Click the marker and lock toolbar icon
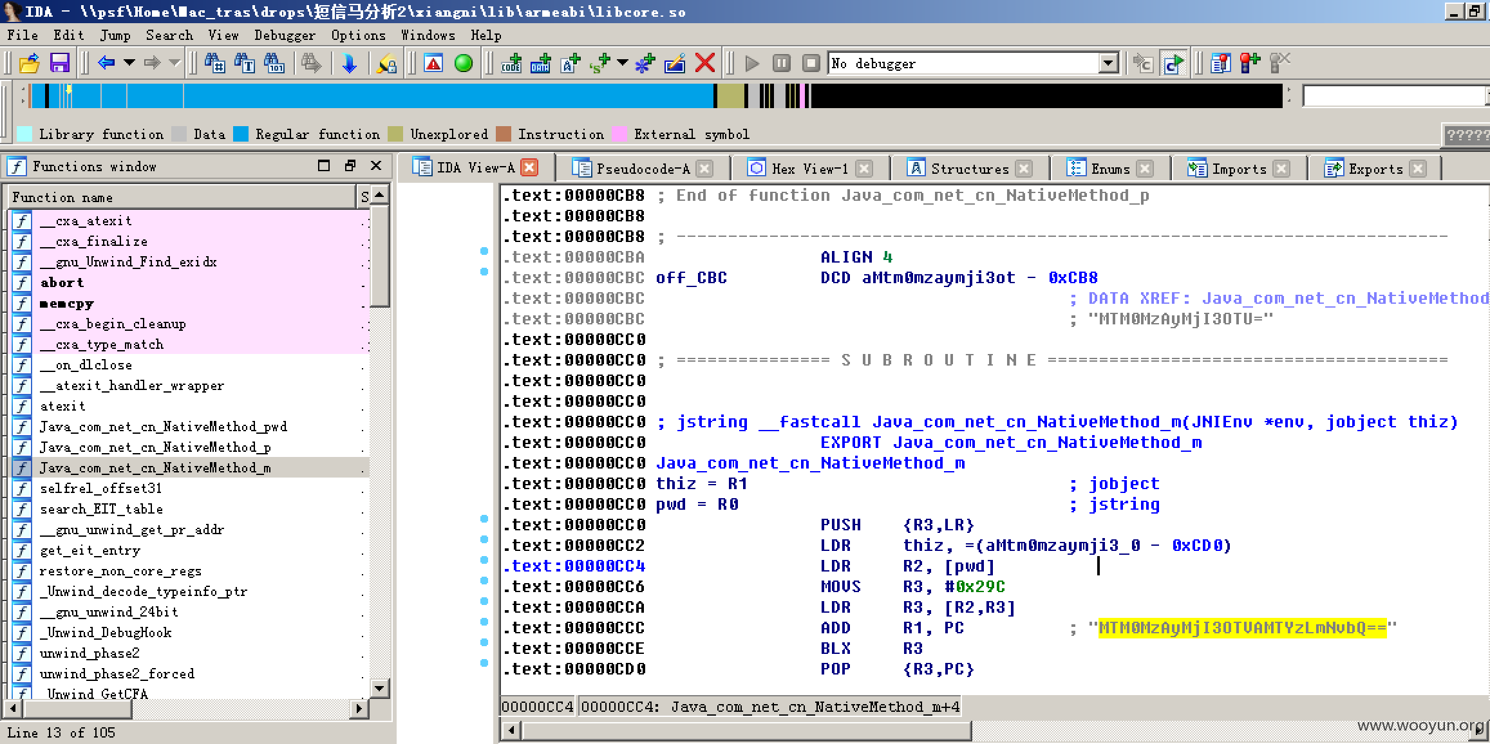1490x744 pixels. (x=386, y=63)
